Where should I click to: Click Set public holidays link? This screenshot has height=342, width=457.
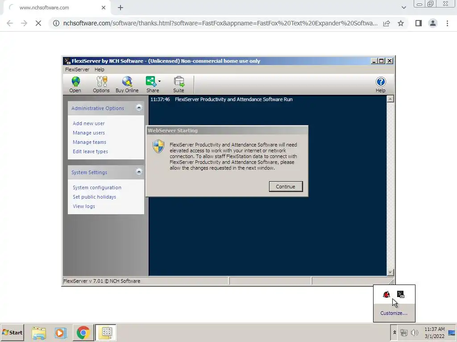pyautogui.click(x=95, y=196)
